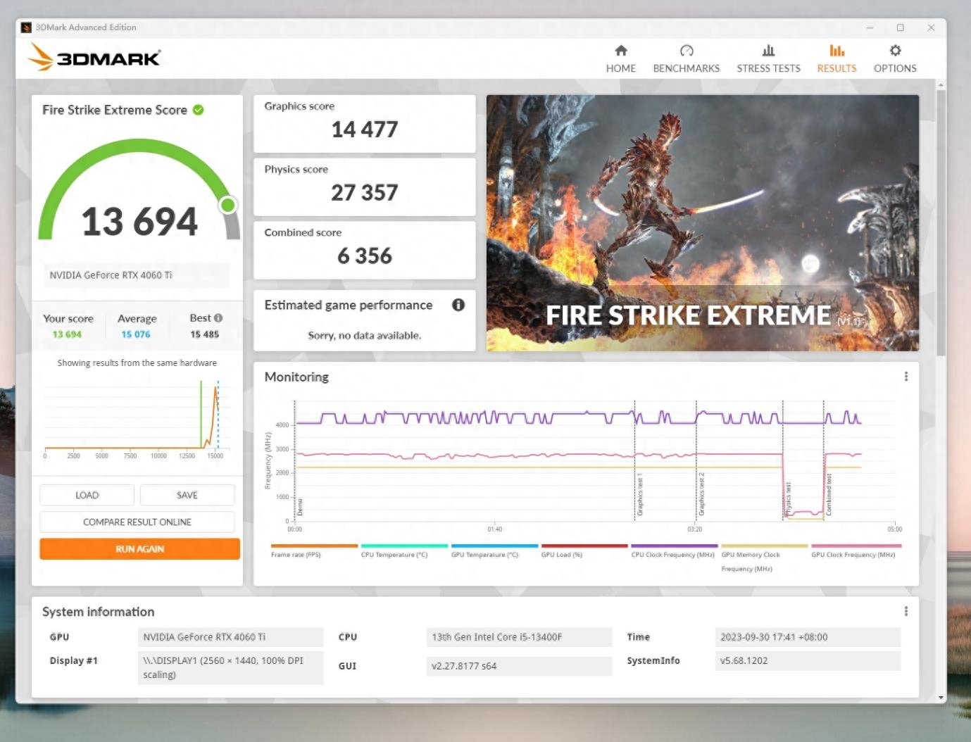
Task: Minimize the 3DMark window
Action: pyautogui.click(x=870, y=27)
